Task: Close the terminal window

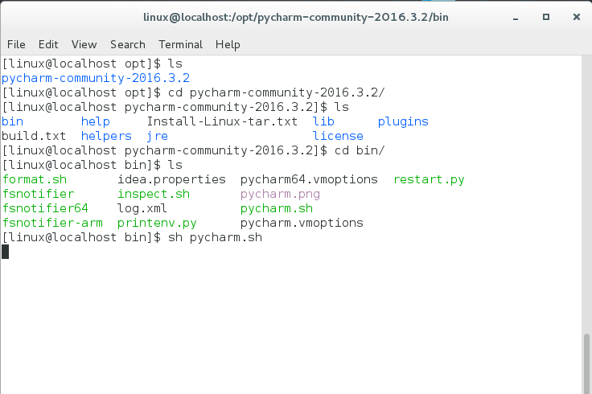Action: click(x=576, y=17)
